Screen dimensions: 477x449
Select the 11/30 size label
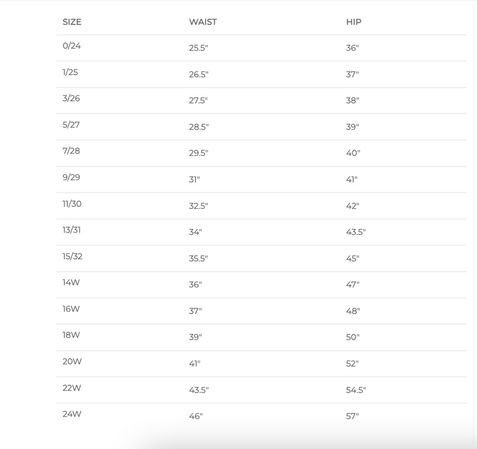[x=72, y=203]
